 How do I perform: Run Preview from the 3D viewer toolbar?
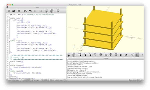click(x=69, y=55)
